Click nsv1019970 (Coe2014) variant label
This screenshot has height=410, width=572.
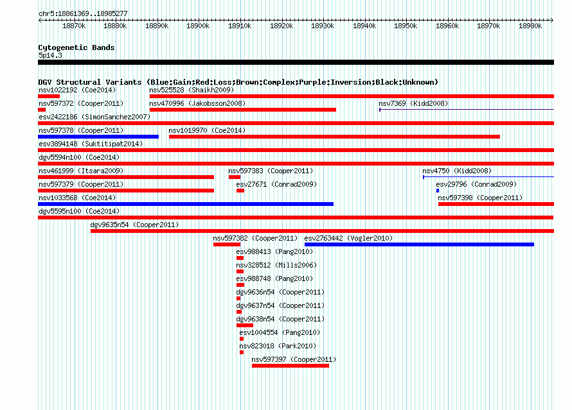pyautogui.click(x=207, y=130)
